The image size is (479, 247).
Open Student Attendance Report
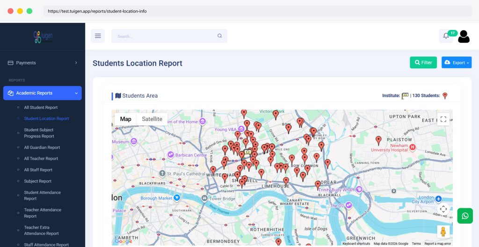coord(42,195)
